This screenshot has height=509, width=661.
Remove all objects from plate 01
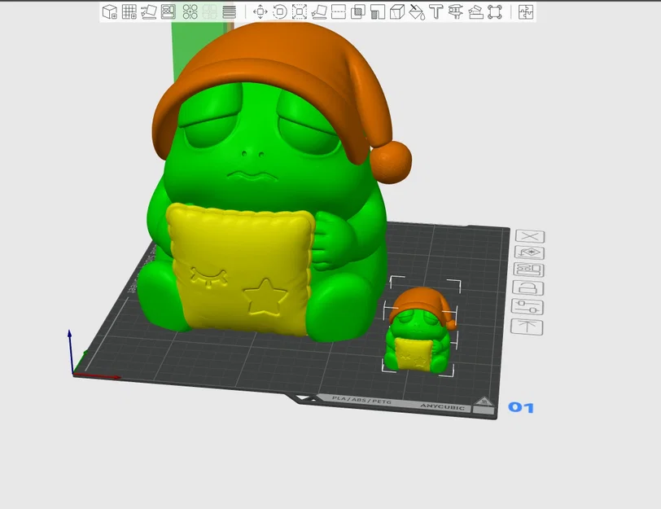[x=530, y=236]
